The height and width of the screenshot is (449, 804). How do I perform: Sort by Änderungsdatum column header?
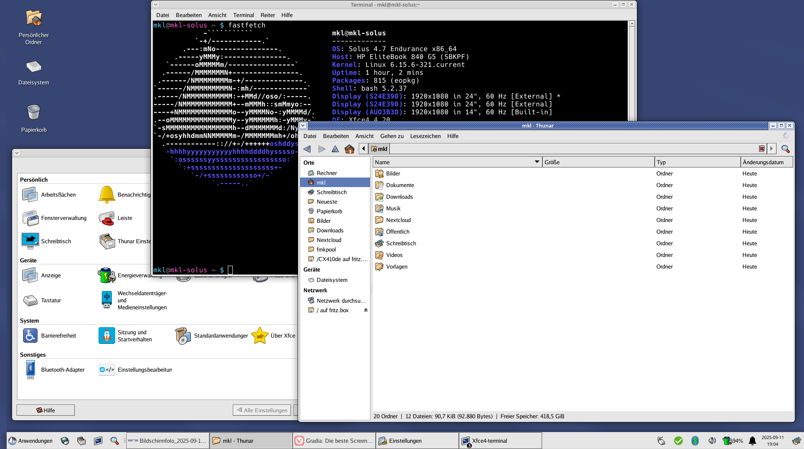pos(767,162)
